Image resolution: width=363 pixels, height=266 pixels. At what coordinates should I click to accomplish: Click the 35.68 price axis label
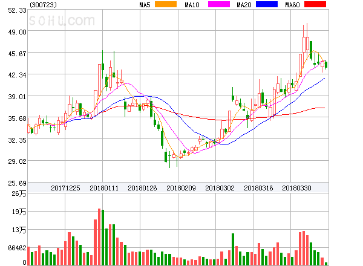click(x=17, y=118)
